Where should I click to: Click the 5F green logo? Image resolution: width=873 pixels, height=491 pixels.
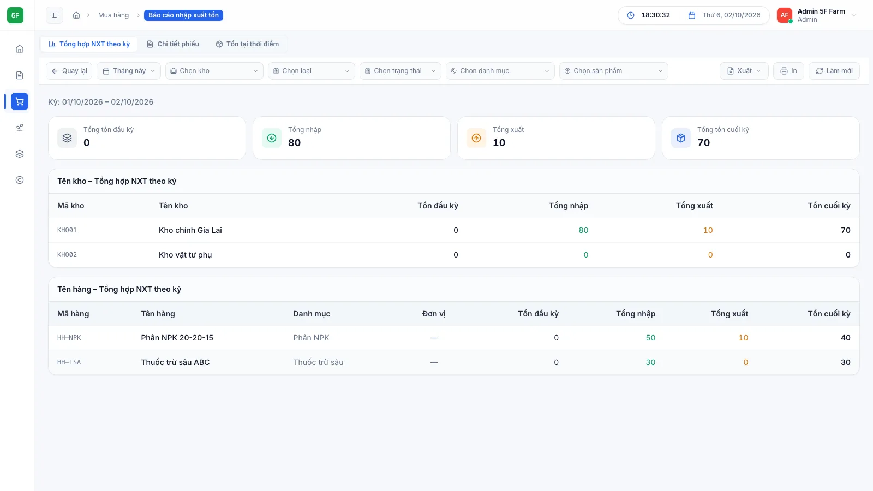pos(15,15)
